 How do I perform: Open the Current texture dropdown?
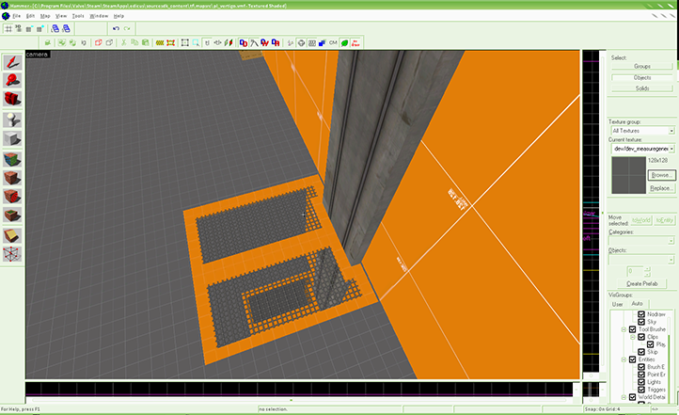coord(671,149)
